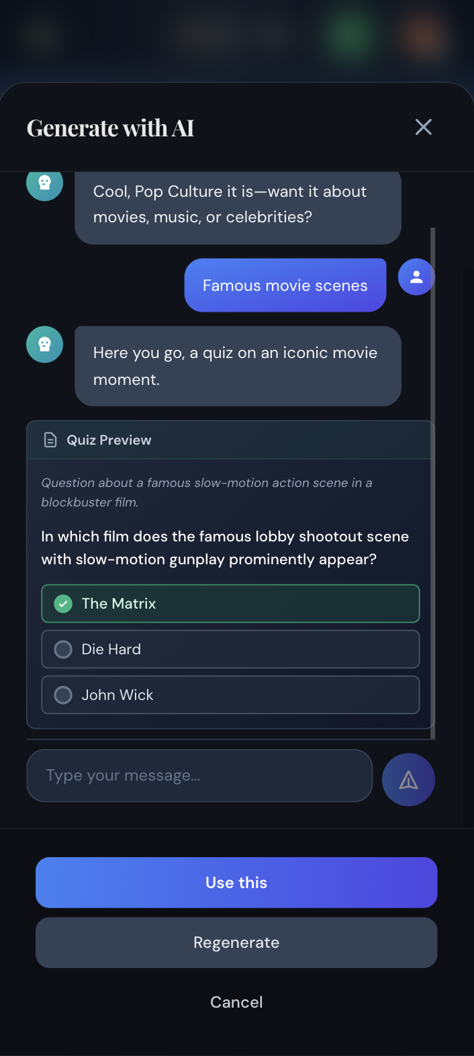The image size is (474, 1056).
Task: Click the Quiz Preview document icon
Action: (x=50, y=440)
